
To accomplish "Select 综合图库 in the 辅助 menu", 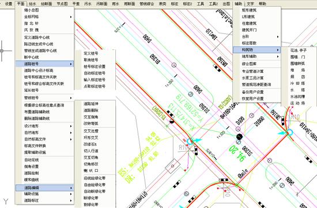I will (249, 64).
